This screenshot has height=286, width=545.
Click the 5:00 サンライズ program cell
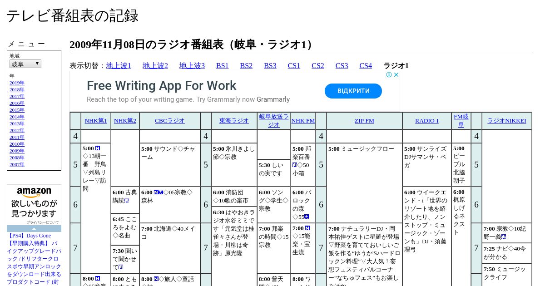tap(427, 165)
